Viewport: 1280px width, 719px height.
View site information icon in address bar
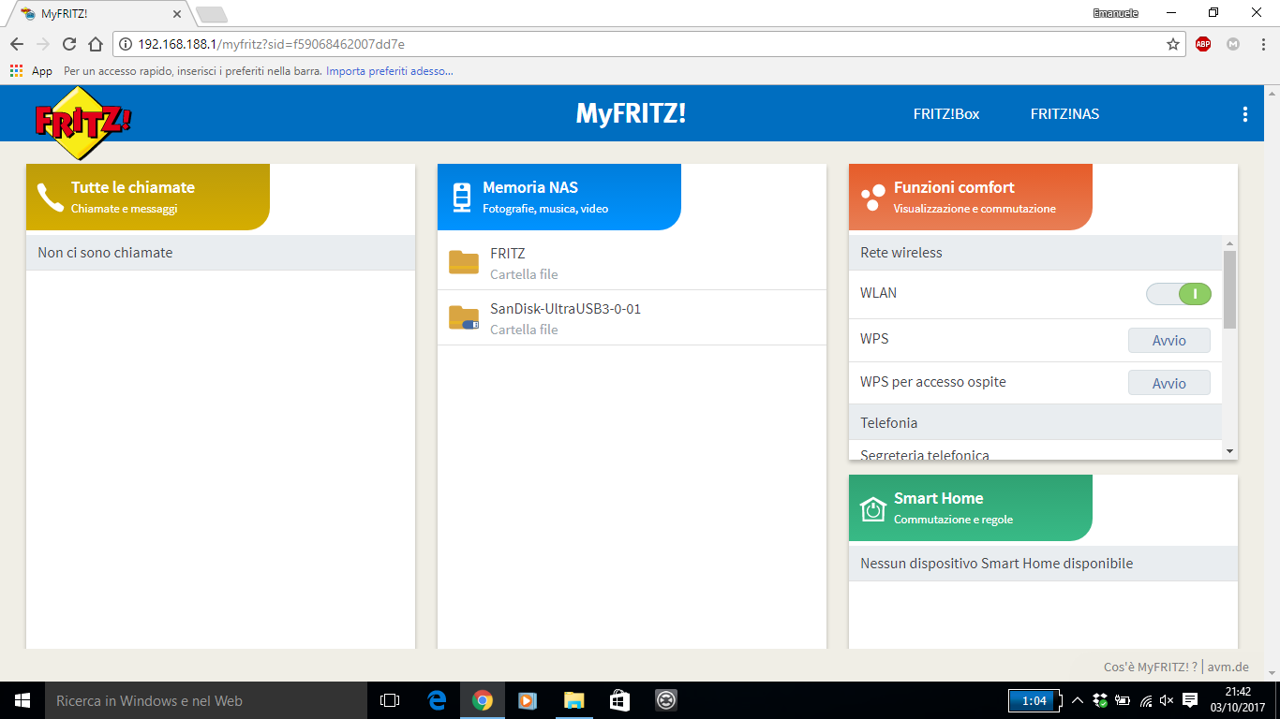(x=127, y=44)
